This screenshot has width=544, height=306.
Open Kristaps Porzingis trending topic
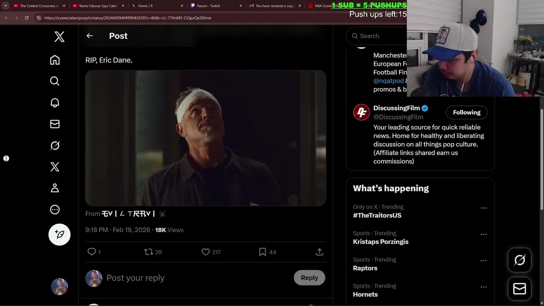pyautogui.click(x=380, y=242)
